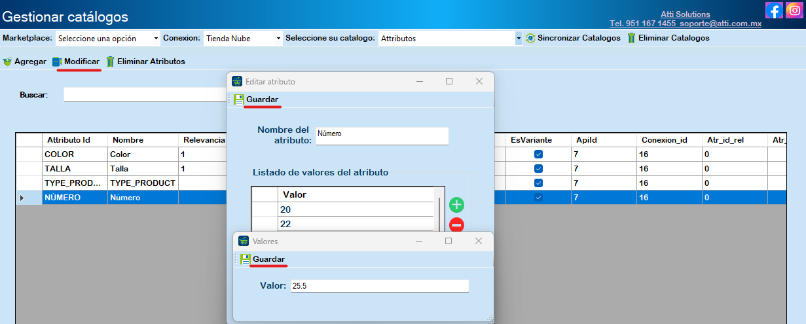The image size is (806, 324).
Task: Click the Valor input field with 25.5
Action: point(380,286)
